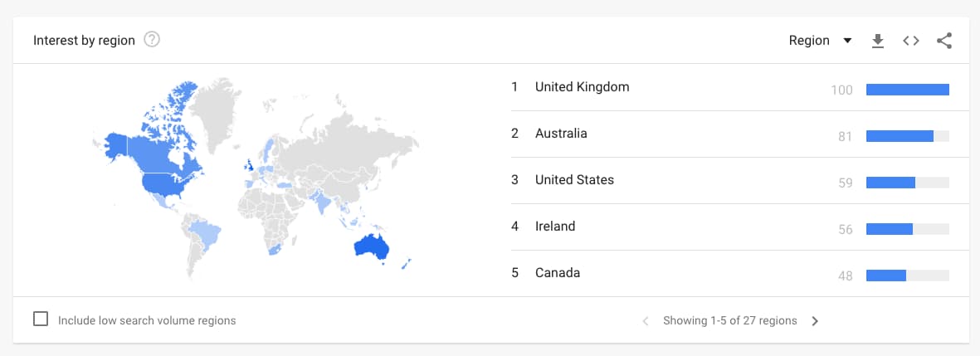Click the share icon
This screenshot has width=980, height=356.
coord(944,41)
